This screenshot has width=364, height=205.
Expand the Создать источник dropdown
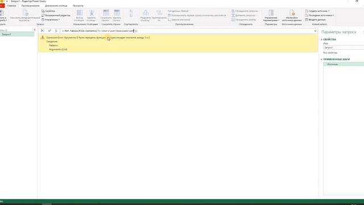[x=317, y=11]
